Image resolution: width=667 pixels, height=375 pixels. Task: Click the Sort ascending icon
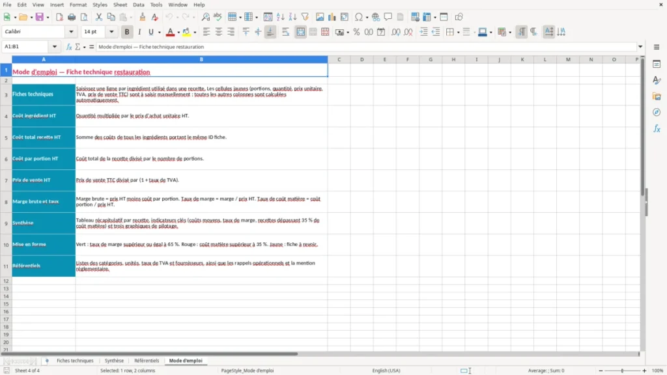coord(280,17)
